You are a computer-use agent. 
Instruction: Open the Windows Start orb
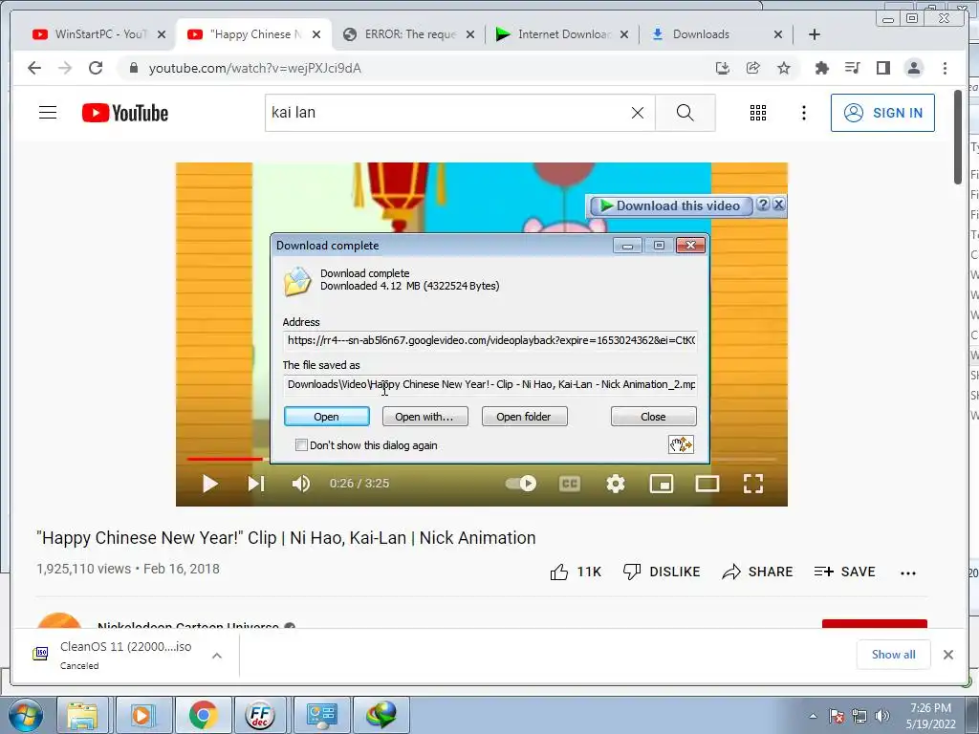coord(25,715)
